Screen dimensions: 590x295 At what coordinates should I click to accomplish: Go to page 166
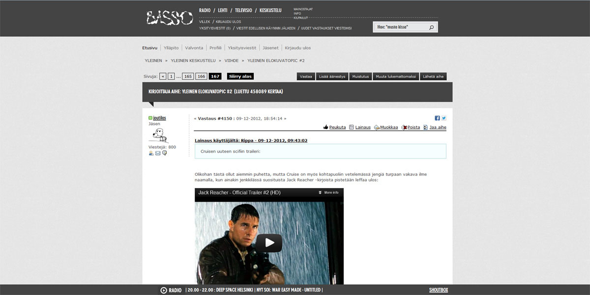pyautogui.click(x=201, y=76)
